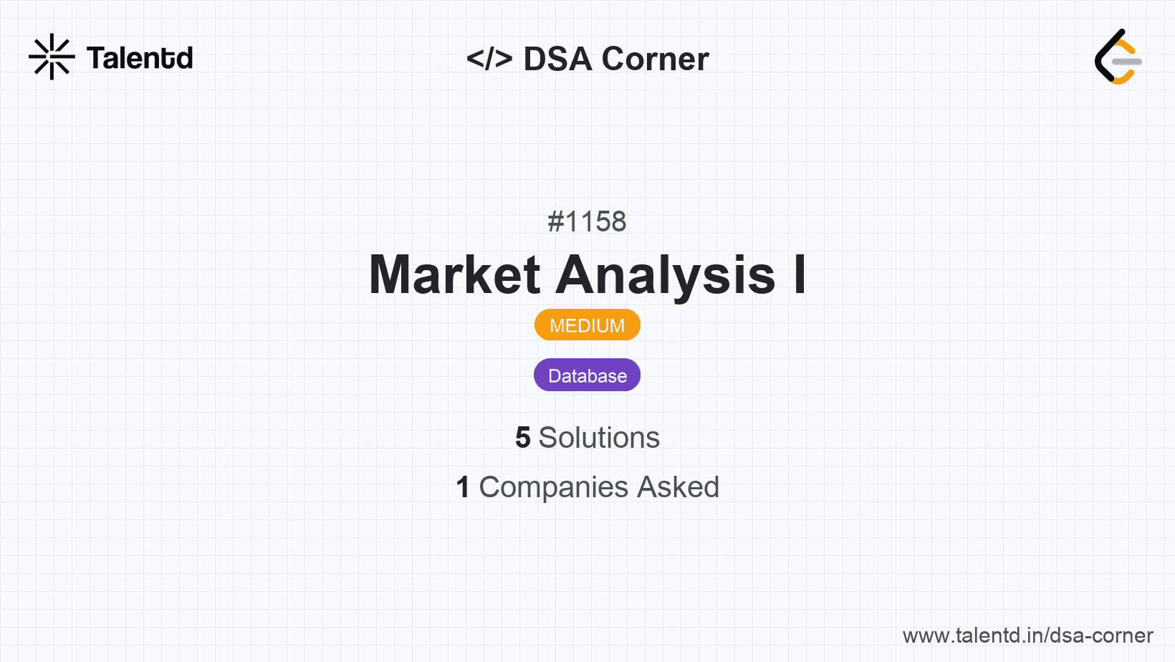Click the bold number 5 before Solutions
Screen dimensions: 1175x662
(523, 438)
